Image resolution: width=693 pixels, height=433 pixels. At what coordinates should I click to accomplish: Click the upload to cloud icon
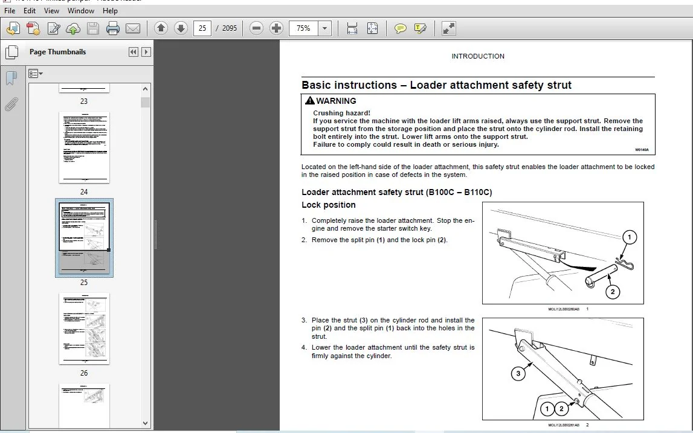tap(73, 28)
